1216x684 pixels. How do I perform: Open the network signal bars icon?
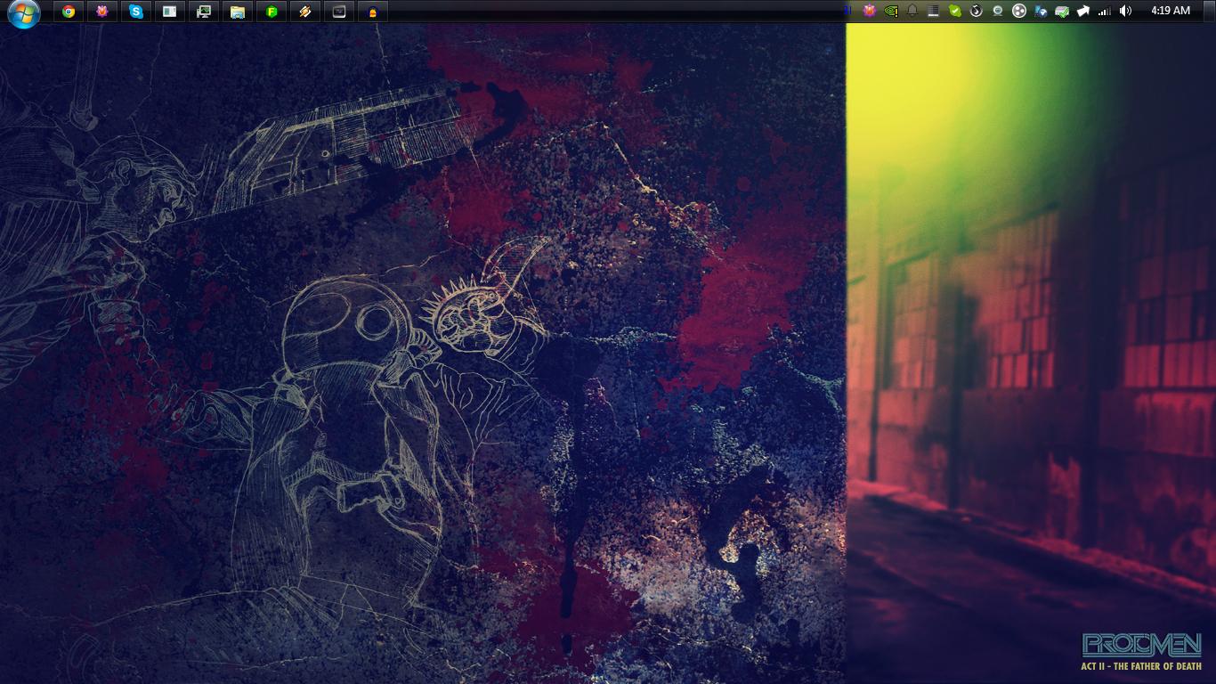(x=1105, y=11)
